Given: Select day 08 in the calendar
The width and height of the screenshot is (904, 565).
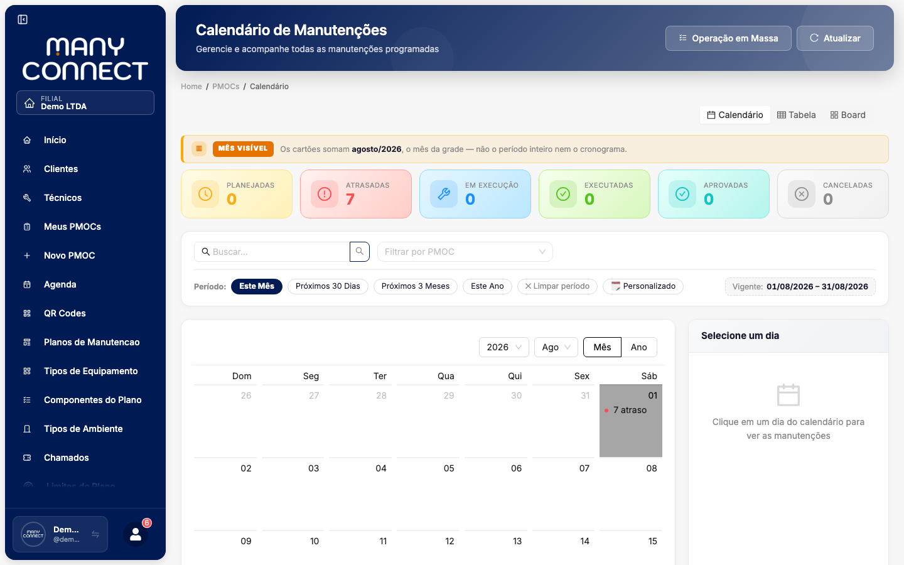Looking at the screenshot, I should point(631,494).
